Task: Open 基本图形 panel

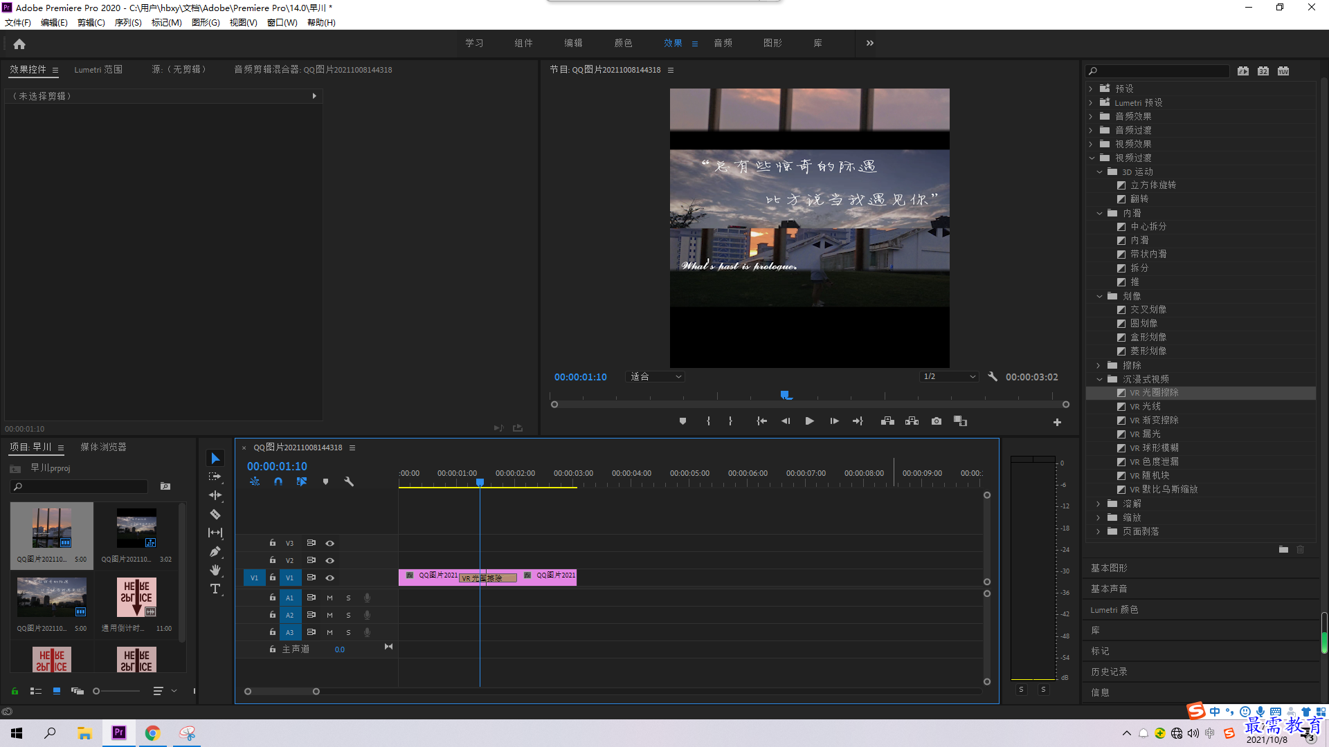Action: (1109, 568)
